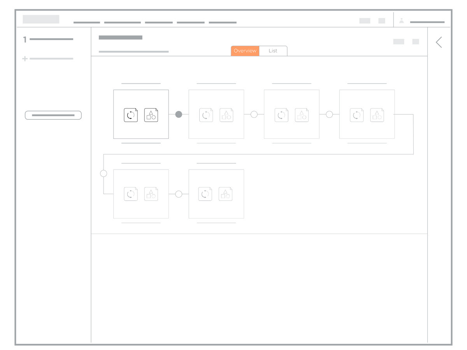Open the sync icon in the first bottom-row card
This screenshot has height=350, width=467.
coord(131,194)
